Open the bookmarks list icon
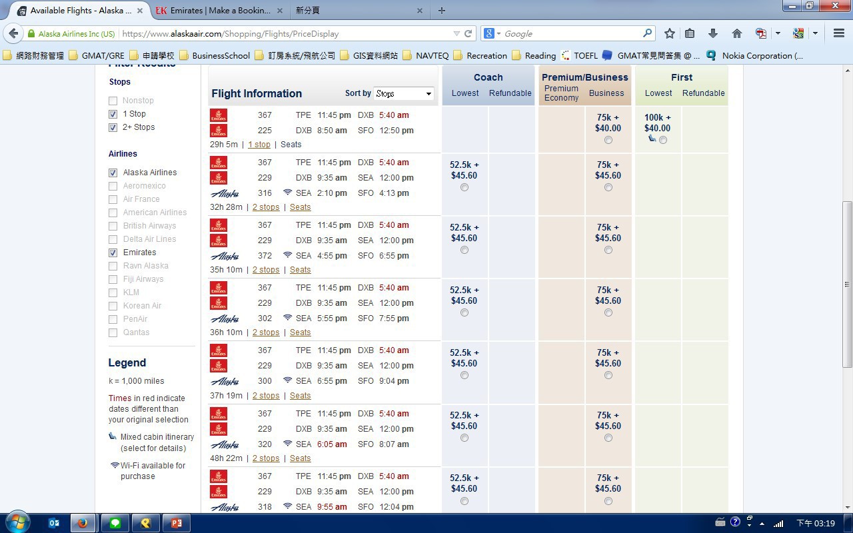Viewport: 853px width, 533px height. tap(690, 33)
